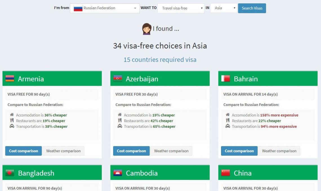Click the Bahrain flag icon
The width and height of the screenshot is (321, 191).
(226, 79)
